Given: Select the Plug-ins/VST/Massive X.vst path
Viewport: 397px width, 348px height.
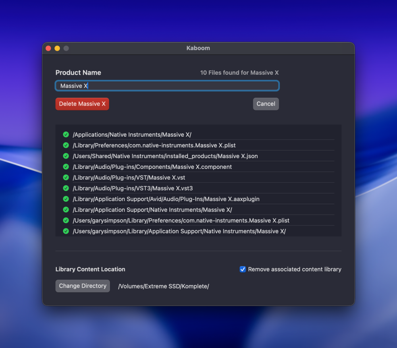Looking at the screenshot, I should pyautogui.click(x=129, y=178).
